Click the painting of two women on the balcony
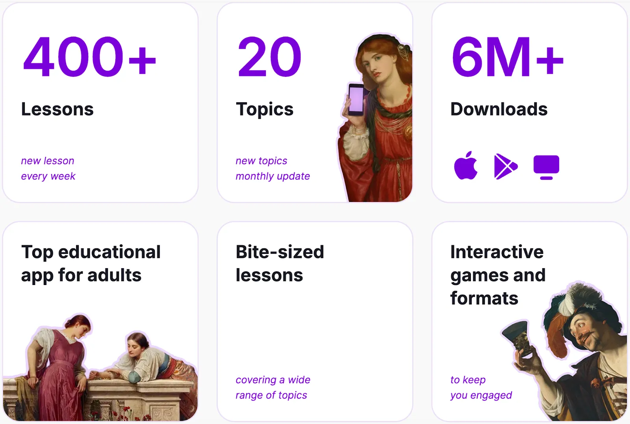The width and height of the screenshot is (630, 424). point(98,366)
